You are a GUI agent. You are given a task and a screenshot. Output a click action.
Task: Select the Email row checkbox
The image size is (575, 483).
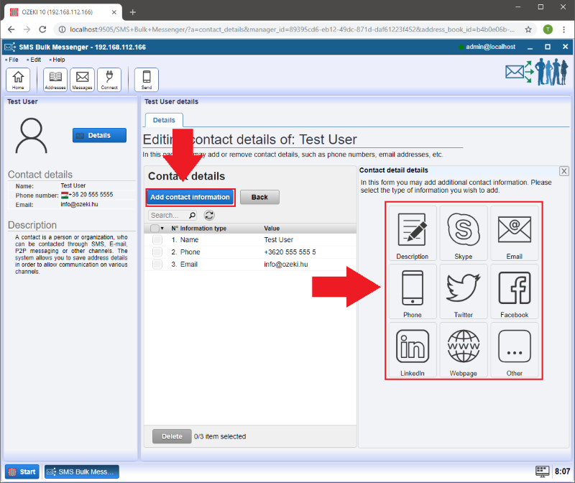point(157,264)
